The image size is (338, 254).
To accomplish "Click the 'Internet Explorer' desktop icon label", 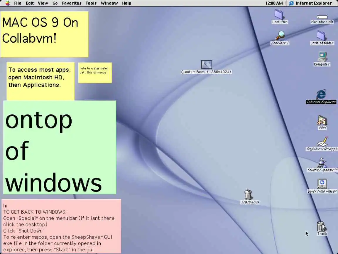I will coord(321,102).
